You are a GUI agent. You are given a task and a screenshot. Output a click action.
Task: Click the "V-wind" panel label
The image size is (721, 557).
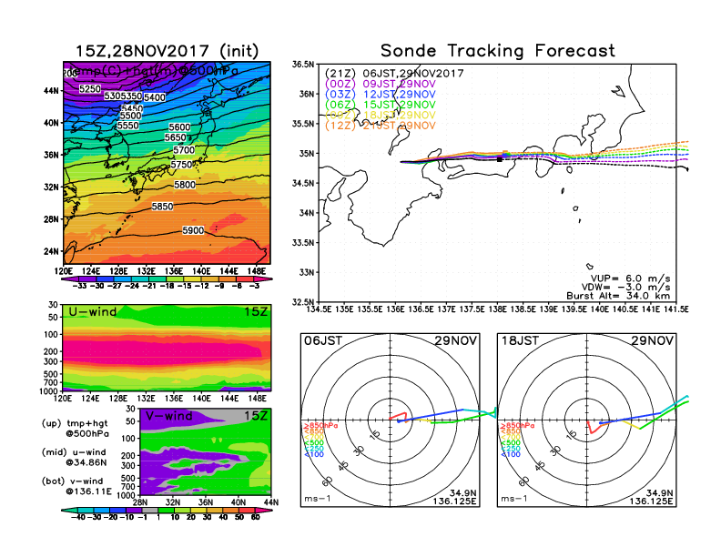tap(168, 416)
